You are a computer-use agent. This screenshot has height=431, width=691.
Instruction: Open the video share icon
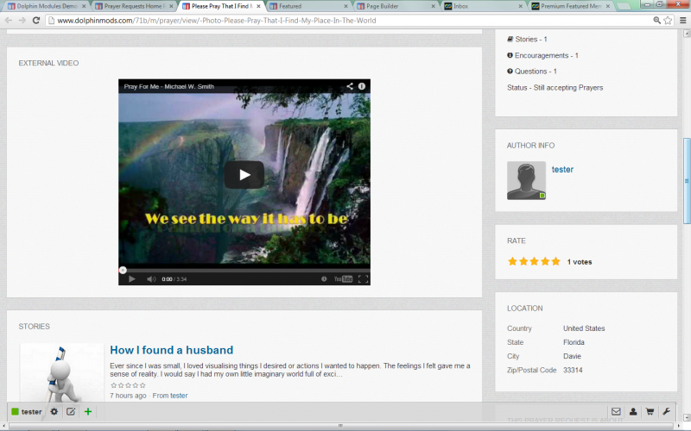click(350, 86)
